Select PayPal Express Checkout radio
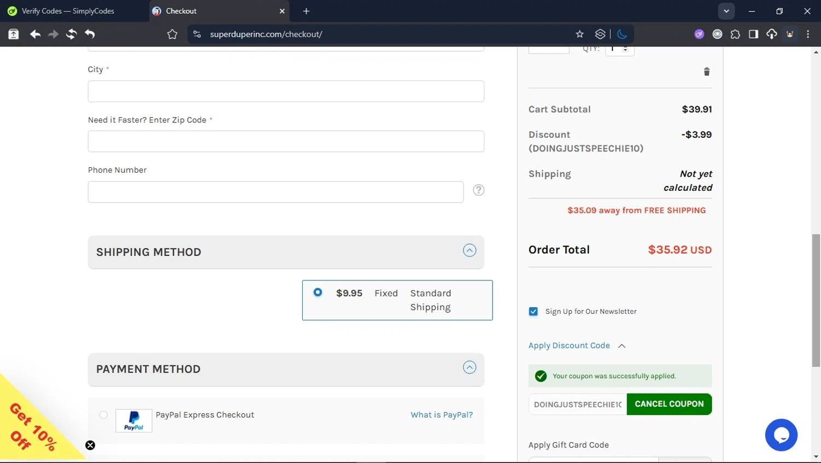 point(103,415)
